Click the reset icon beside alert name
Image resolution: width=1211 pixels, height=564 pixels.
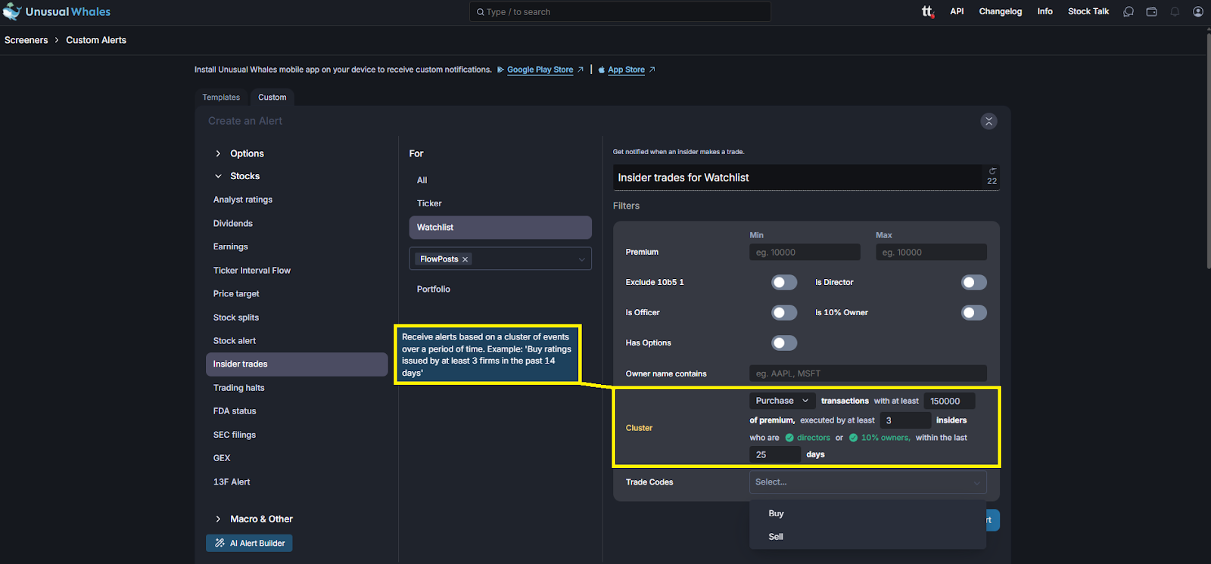[992, 171]
